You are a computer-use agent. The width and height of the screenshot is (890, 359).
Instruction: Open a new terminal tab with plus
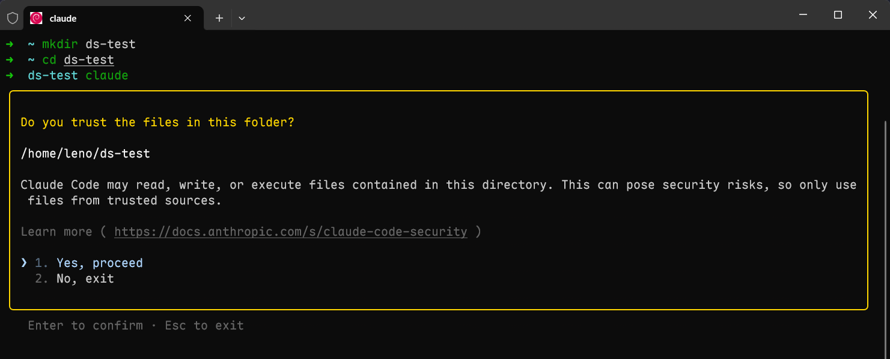(219, 18)
